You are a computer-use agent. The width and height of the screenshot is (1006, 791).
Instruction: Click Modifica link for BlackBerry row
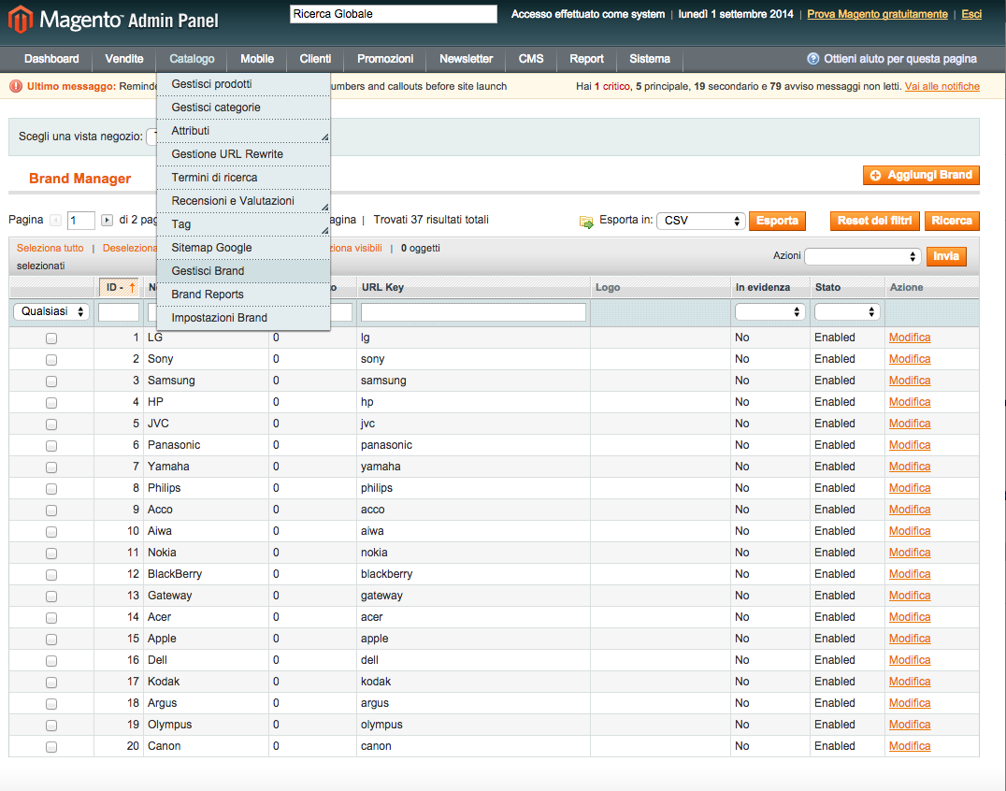(909, 574)
